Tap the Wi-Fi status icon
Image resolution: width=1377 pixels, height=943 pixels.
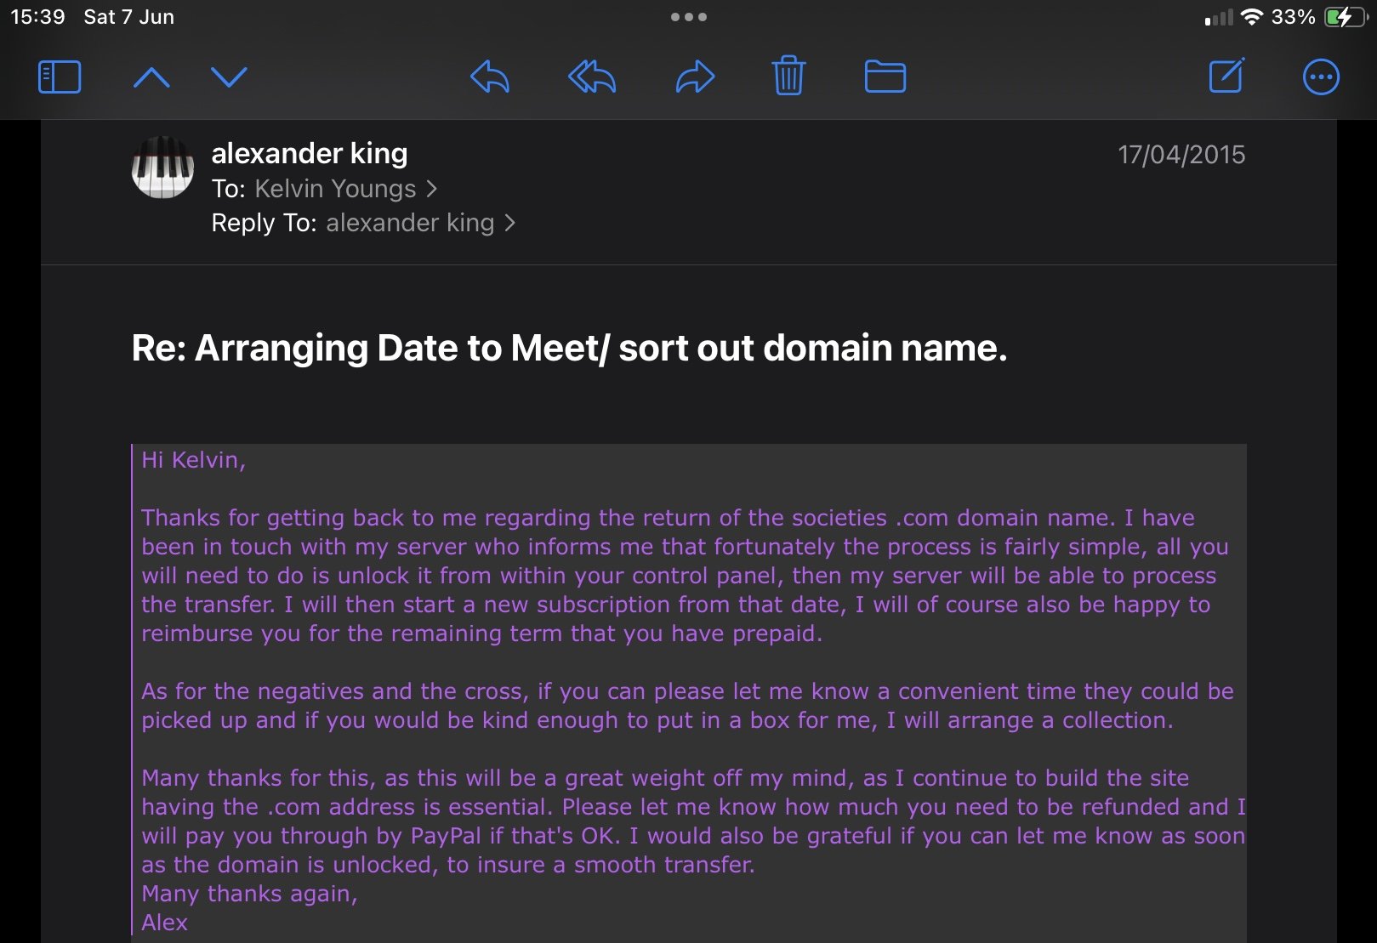pyautogui.click(x=1250, y=17)
